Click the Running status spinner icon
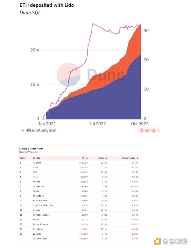This screenshot has height=248, width=191. point(158,130)
